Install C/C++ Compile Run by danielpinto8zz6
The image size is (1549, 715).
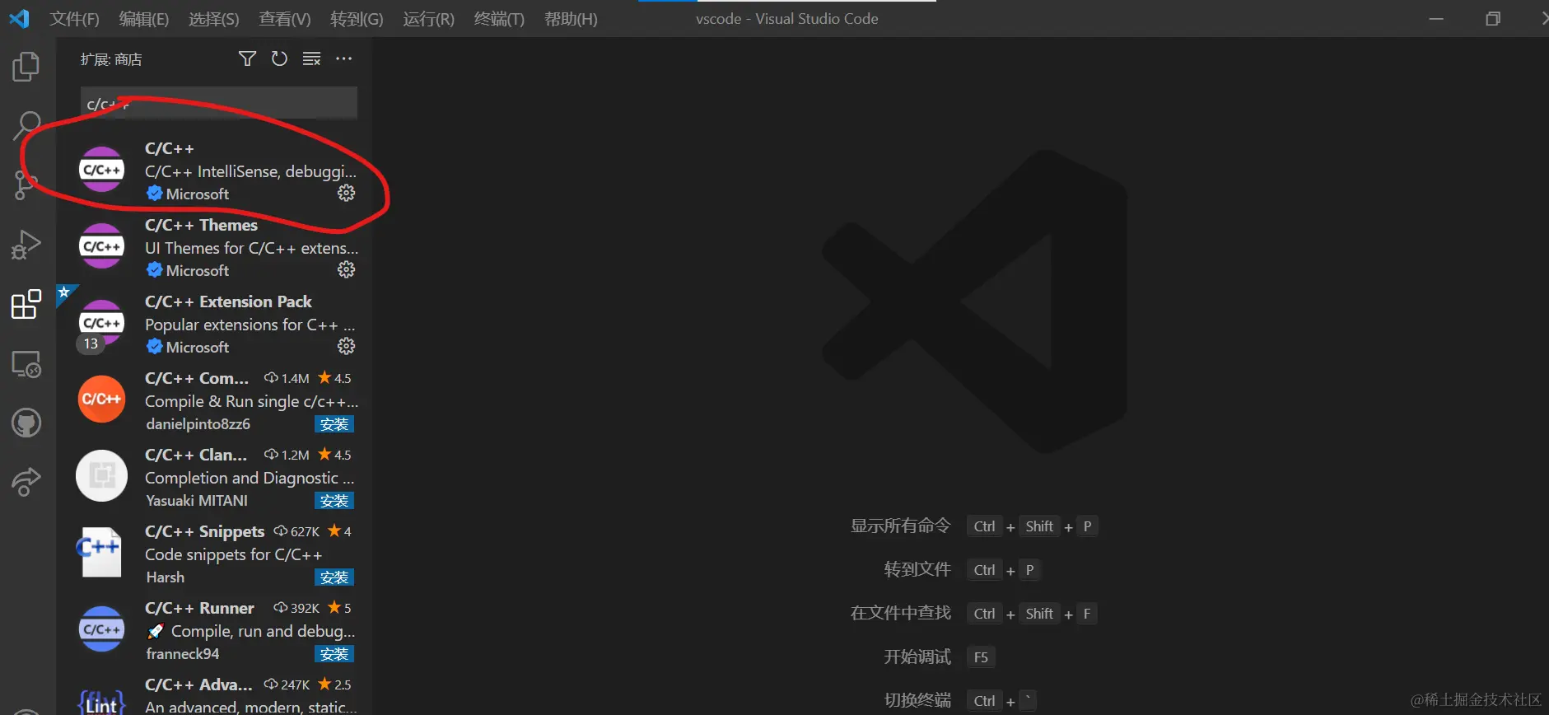(334, 424)
